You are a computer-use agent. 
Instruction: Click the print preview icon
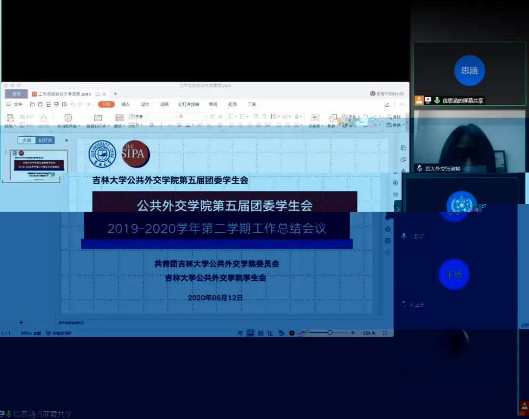point(65,104)
